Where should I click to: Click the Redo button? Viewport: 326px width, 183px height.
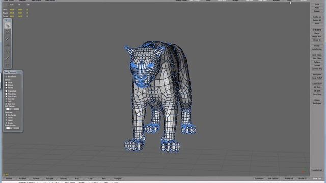tap(317, 8)
